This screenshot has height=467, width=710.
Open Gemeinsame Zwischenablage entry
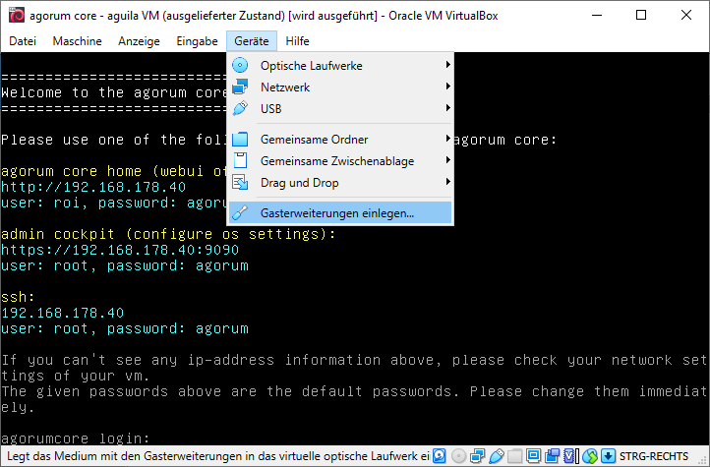click(340, 161)
